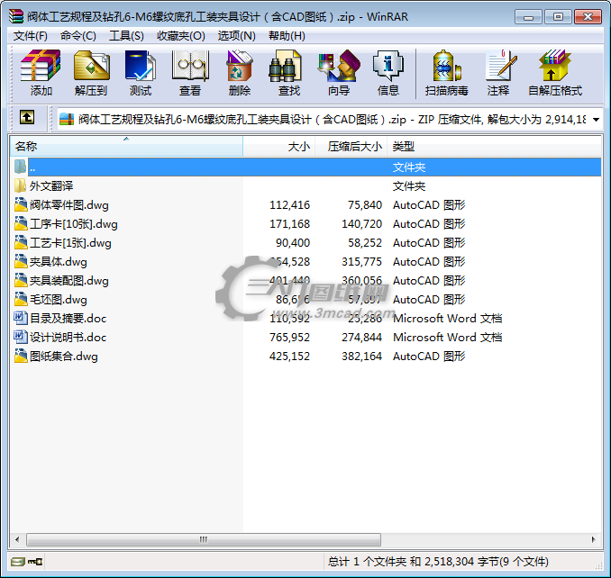Click the size value 171,168

tap(289, 224)
